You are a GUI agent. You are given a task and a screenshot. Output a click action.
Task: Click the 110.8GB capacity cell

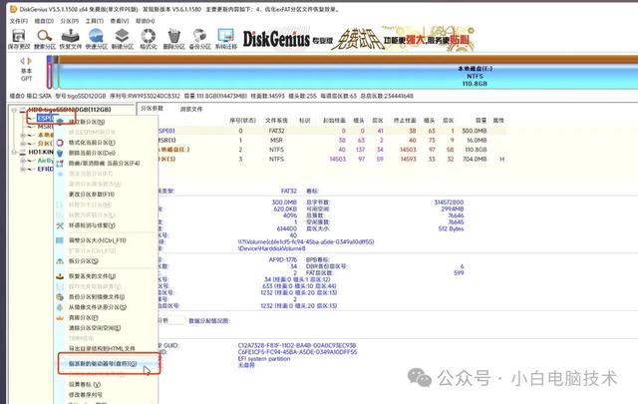[477, 150]
